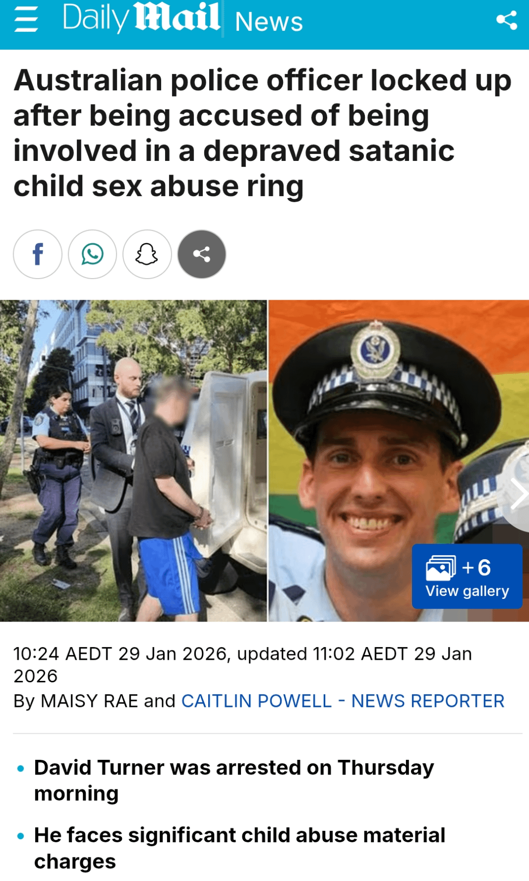
Task: Tap the published date and time line
Action: click(x=242, y=665)
